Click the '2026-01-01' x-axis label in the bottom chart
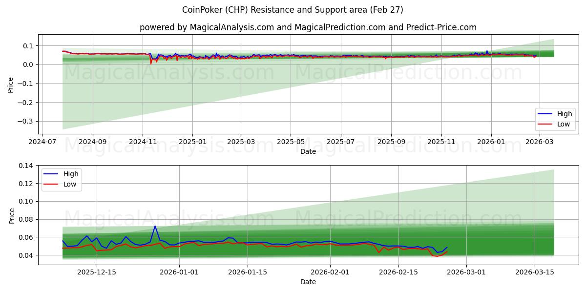Image resolution: width=586 pixels, height=293 pixels. pos(179,272)
